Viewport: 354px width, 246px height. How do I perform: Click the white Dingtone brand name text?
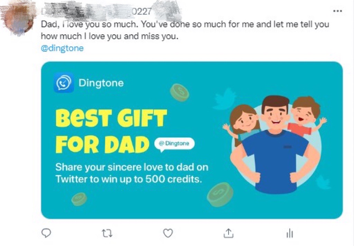pyautogui.click(x=101, y=83)
